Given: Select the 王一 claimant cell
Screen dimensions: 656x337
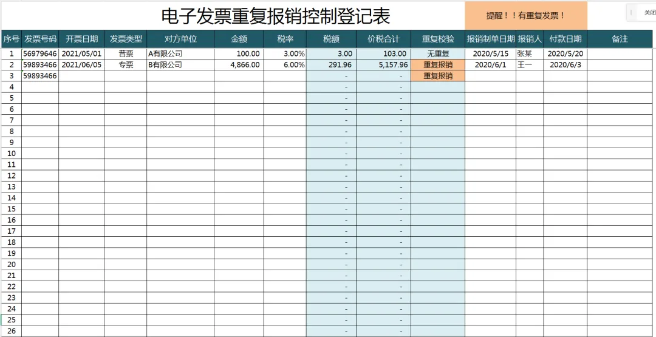Looking at the screenshot, I should (x=530, y=65).
